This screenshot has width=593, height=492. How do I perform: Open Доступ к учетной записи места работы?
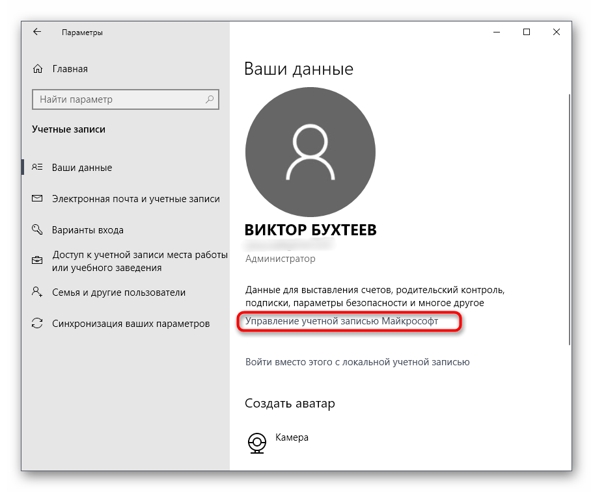coord(140,261)
